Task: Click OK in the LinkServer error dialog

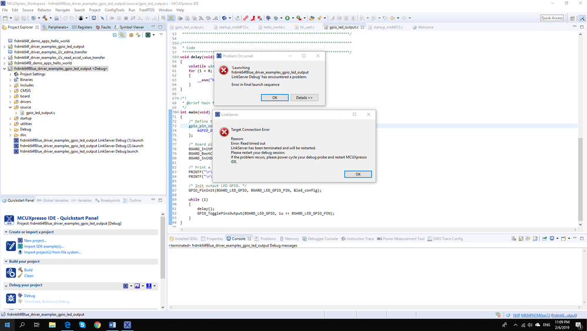Action: pyautogui.click(x=358, y=174)
